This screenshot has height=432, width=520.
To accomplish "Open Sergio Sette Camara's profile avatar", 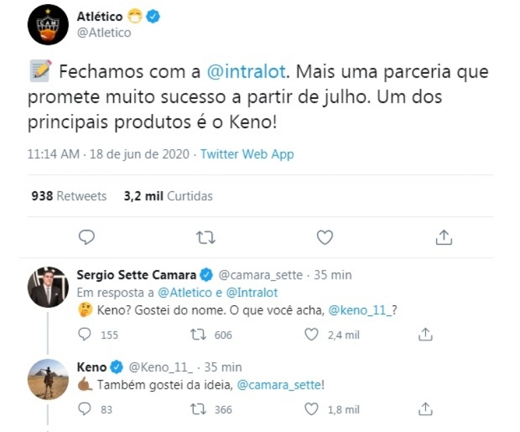I will [x=47, y=287].
